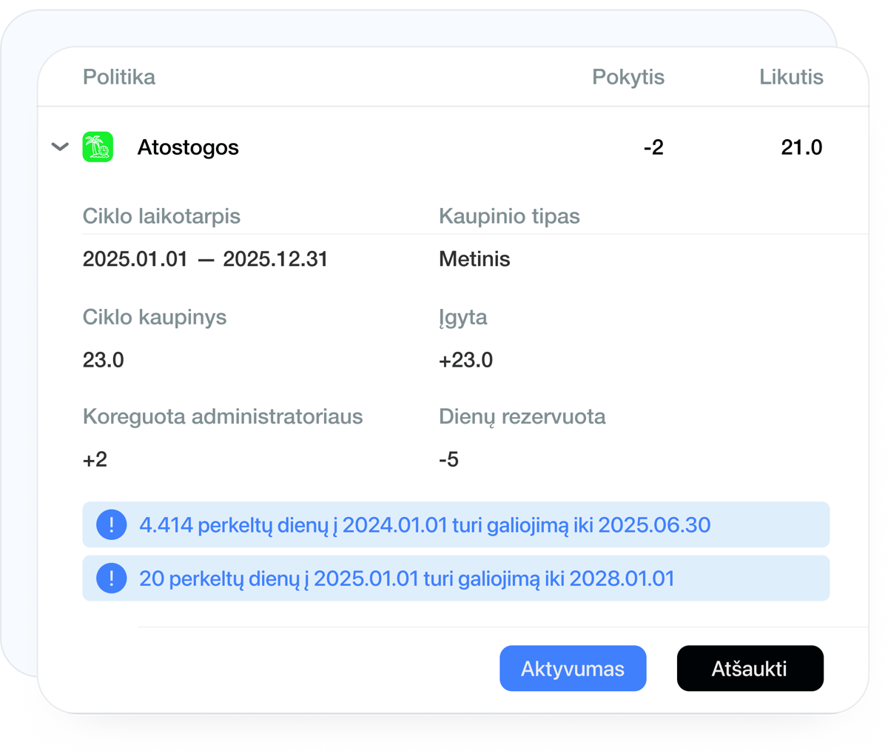Viewport: 888px width, 754px height.
Task: Select the Metinis accrual type value
Action: point(474,258)
